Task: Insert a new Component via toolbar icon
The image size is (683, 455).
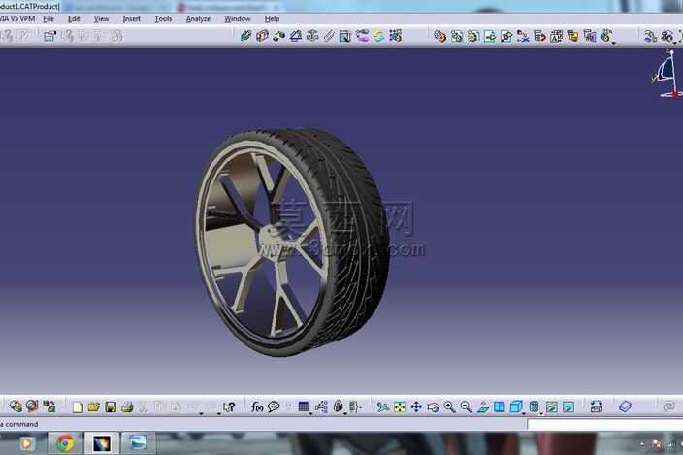Action: [440, 37]
